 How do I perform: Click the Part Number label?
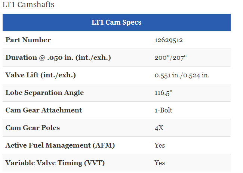[x=28, y=40]
